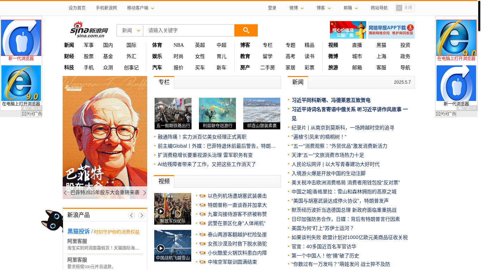
Task: Open the NBA navigation link
Action: 179,45
